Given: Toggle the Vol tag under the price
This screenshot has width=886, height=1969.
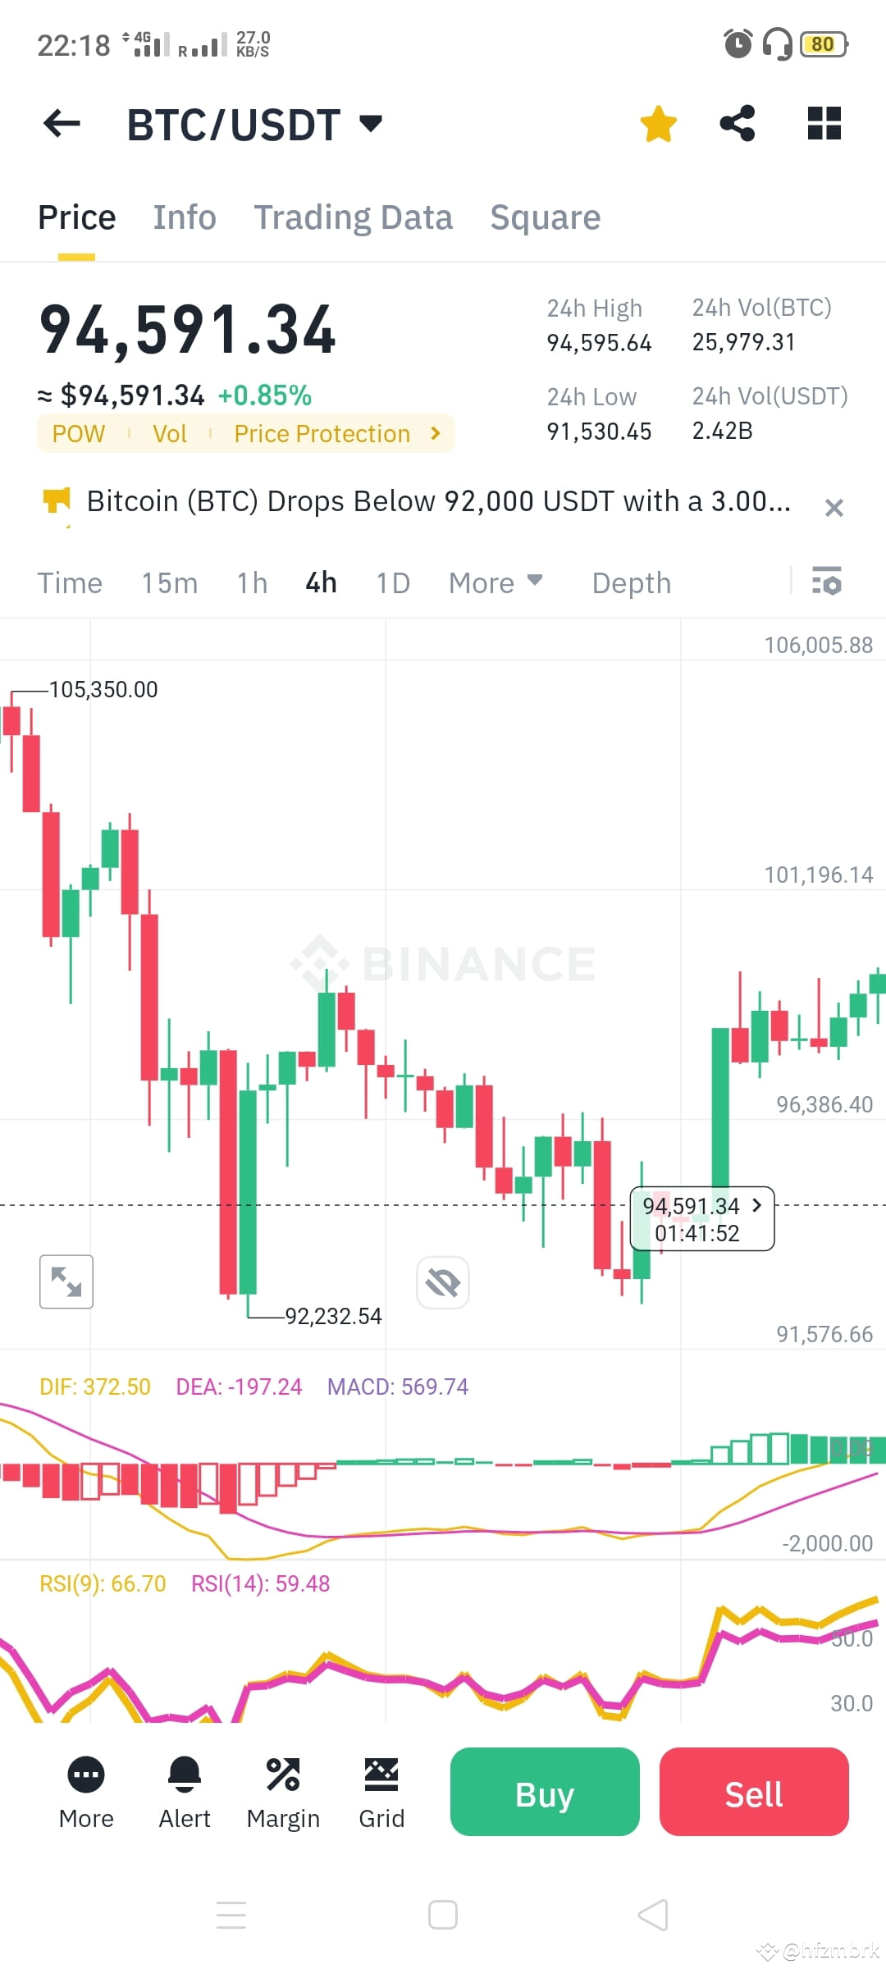Looking at the screenshot, I should [x=170, y=433].
